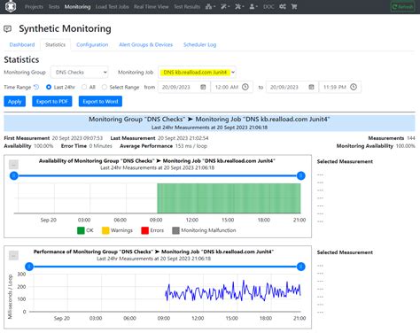Open the shopping cart icon

coord(294,6)
